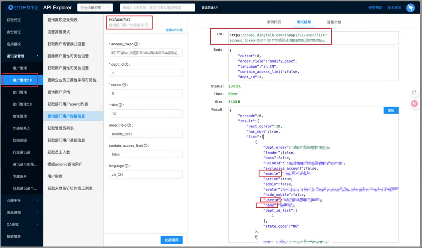This screenshot has width=422, height=248.
Task: Click the 发起调用 button
Action: click(x=171, y=240)
